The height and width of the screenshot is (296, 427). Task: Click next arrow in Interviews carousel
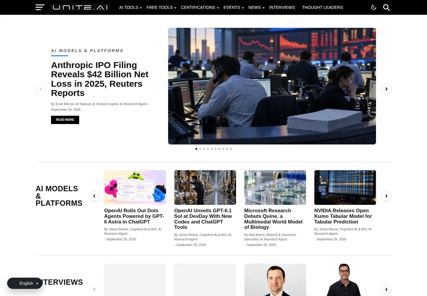tap(386, 289)
